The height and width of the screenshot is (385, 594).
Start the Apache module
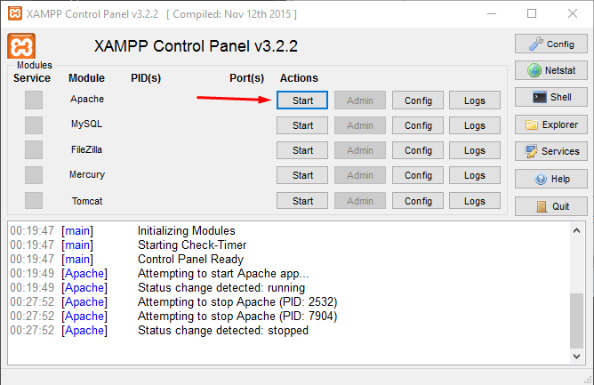click(302, 100)
